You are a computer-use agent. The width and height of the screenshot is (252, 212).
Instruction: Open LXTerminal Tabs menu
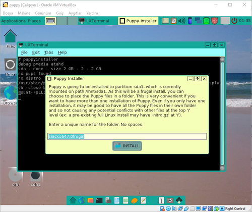(49, 52)
